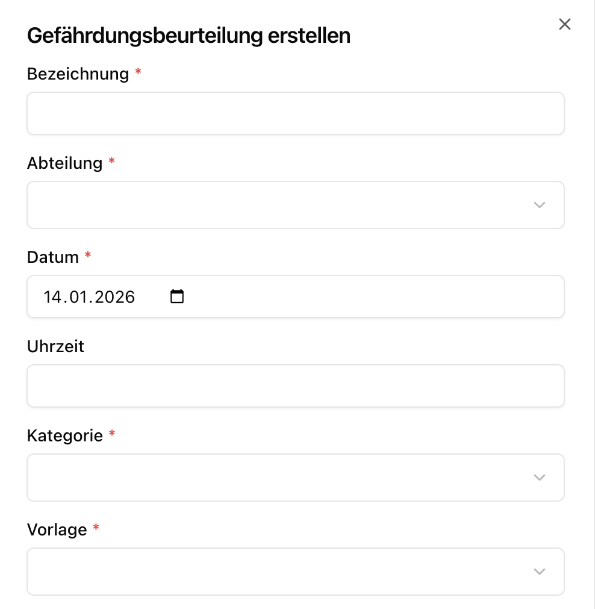The image size is (595, 609).
Task: Click the Bezeichnung field label
Action: (78, 74)
